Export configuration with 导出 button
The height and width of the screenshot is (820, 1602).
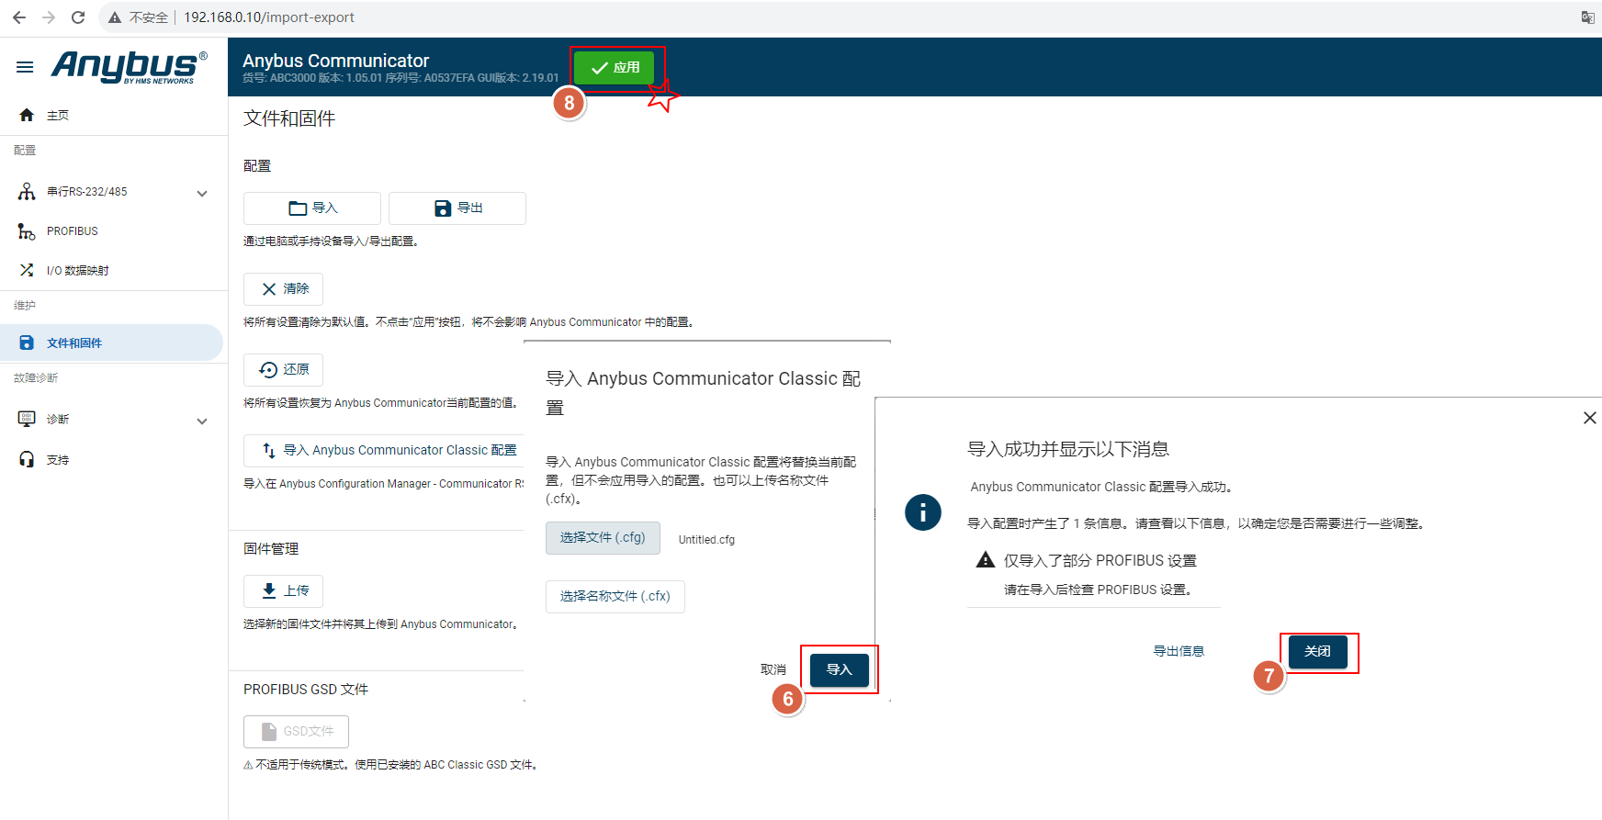[457, 208]
